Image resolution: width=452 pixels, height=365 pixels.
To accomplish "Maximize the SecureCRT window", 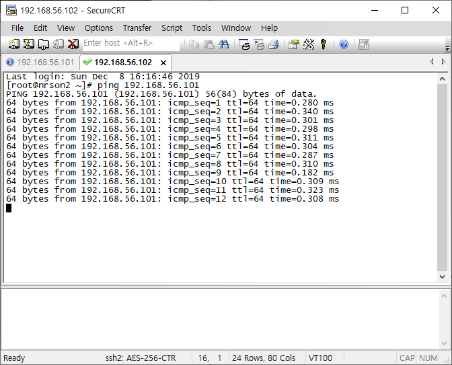I will click(405, 10).
